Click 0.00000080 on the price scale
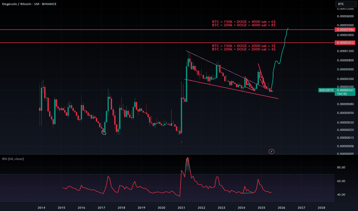Image resolution: width=358 pixels, height=211 pixels. tap(345, 104)
